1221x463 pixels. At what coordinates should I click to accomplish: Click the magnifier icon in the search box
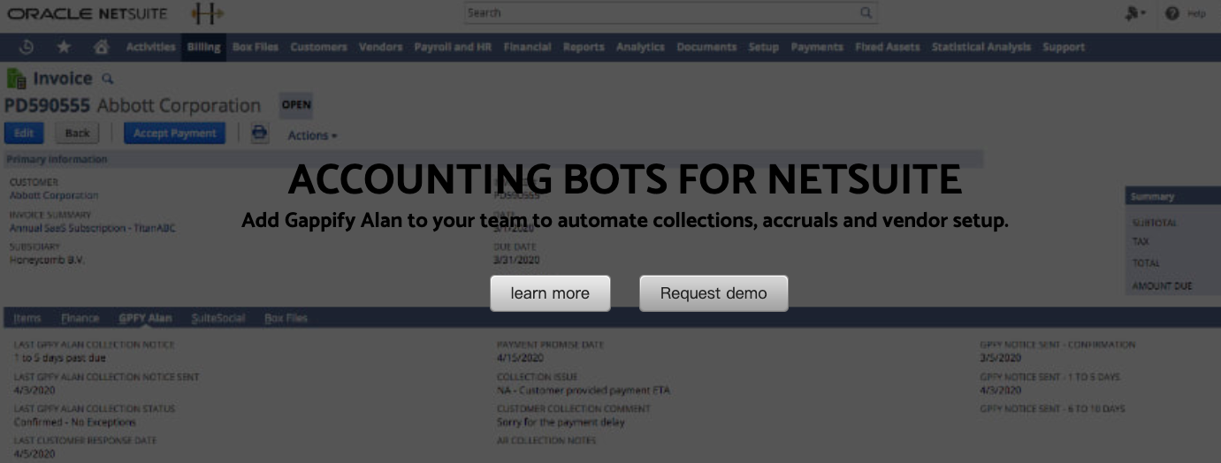[x=866, y=12]
